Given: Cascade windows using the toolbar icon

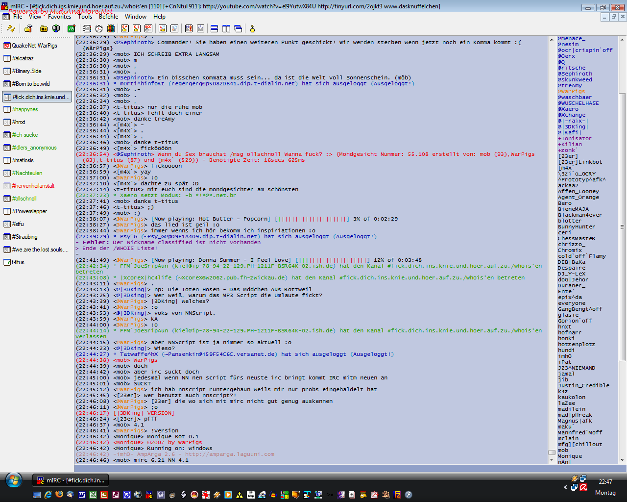Looking at the screenshot, I should tap(238, 29).
